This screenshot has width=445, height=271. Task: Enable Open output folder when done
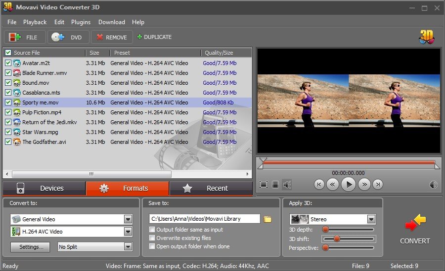click(x=152, y=246)
